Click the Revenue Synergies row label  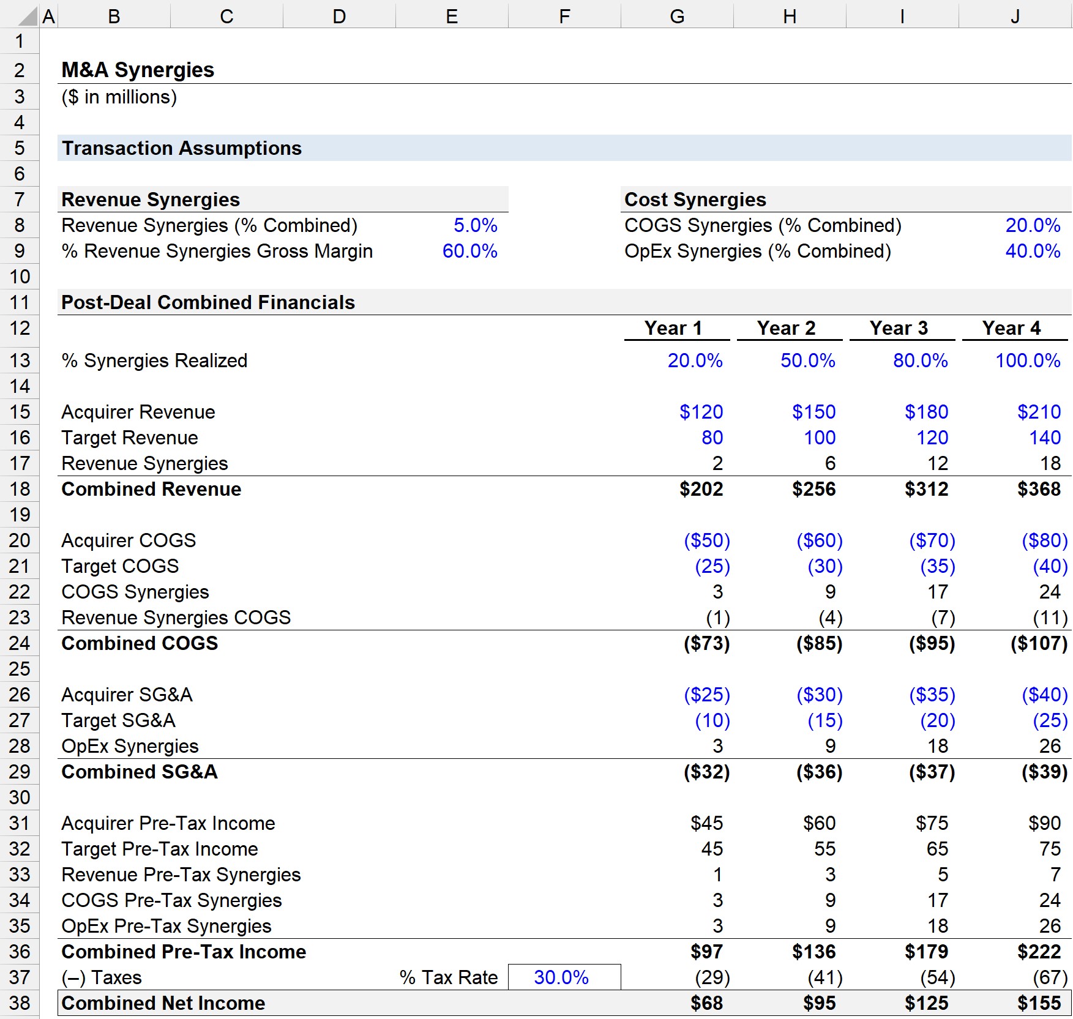pos(144,463)
